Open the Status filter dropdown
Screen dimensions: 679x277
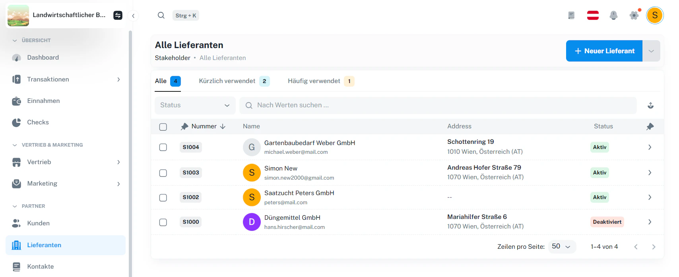coord(195,105)
